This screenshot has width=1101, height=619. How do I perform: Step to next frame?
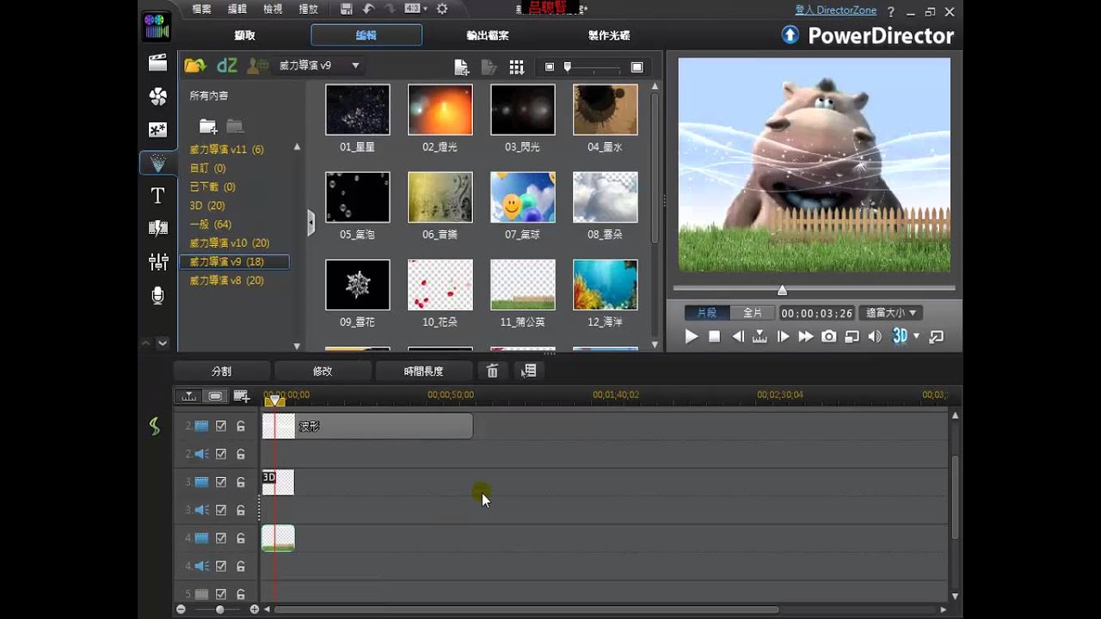783,337
